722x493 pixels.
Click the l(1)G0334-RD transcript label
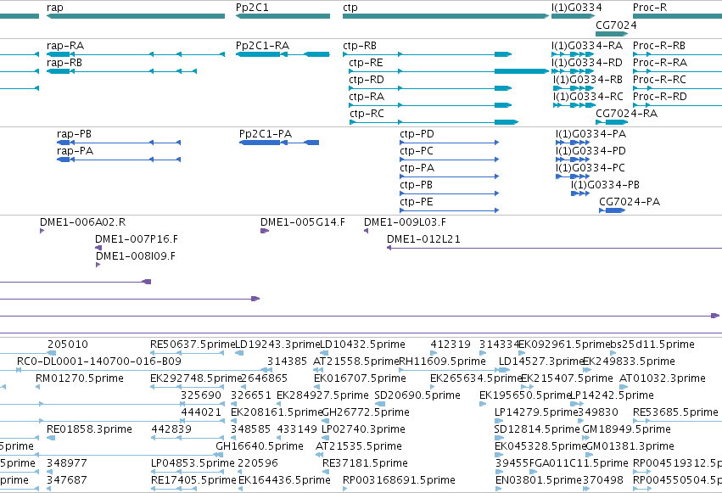tap(587, 63)
